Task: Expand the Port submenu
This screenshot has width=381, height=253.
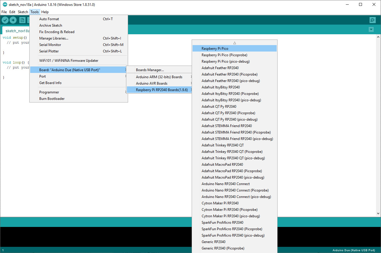Action: click(x=79, y=76)
